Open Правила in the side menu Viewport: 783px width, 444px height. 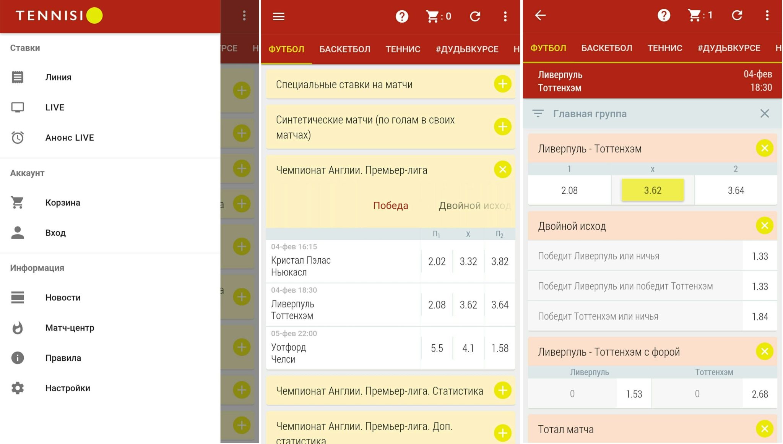[x=110, y=358]
